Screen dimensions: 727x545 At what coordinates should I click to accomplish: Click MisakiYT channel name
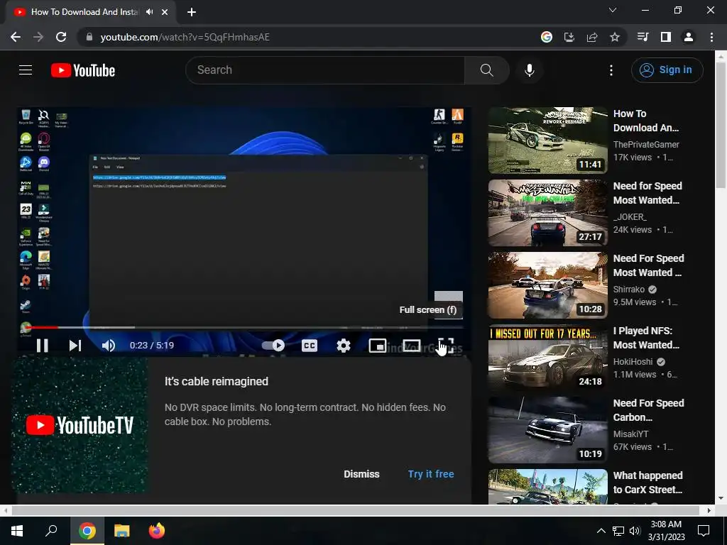coord(630,434)
